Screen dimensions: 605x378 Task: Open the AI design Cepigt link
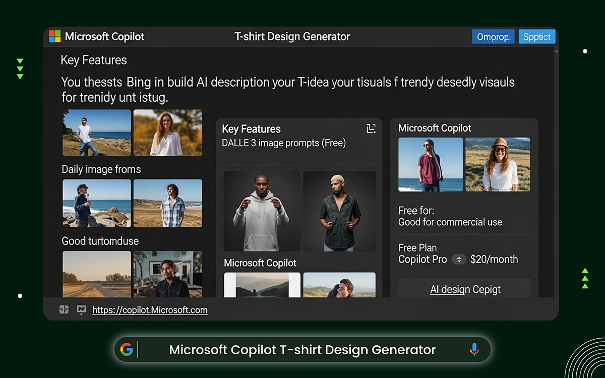pyautogui.click(x=465, y=290)
